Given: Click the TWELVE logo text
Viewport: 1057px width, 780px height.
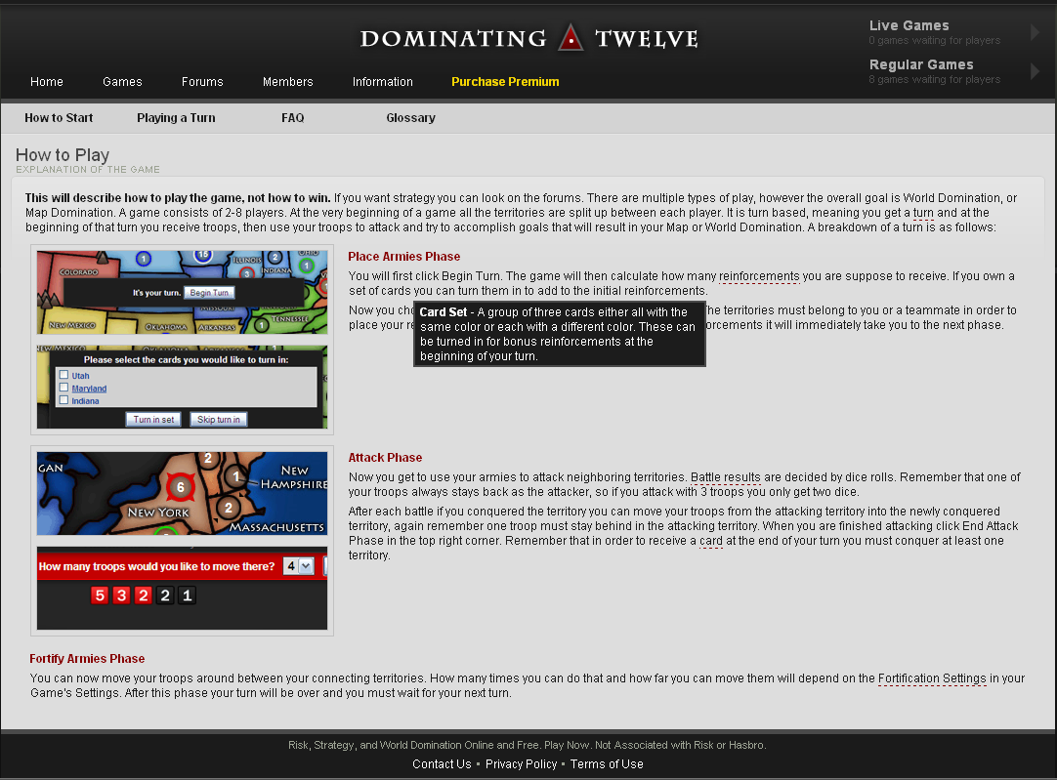Looking at the screenshot, I should point(647,39).
